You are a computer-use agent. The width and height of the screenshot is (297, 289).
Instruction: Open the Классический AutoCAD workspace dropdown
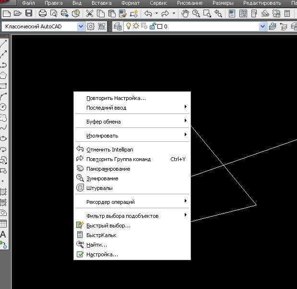point(81,26)
